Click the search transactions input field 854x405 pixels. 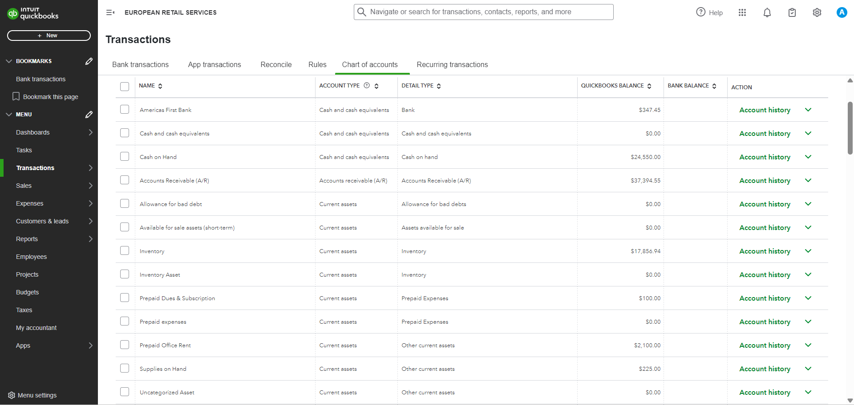coord(483,12)
